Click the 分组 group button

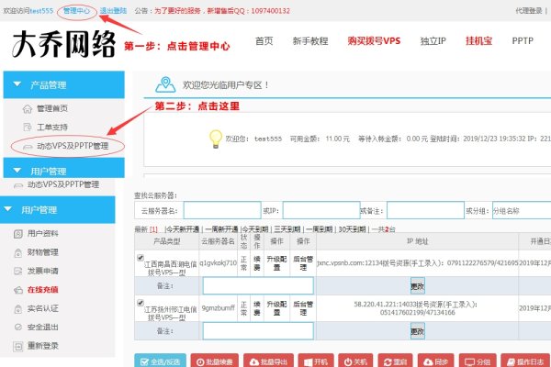478,361
